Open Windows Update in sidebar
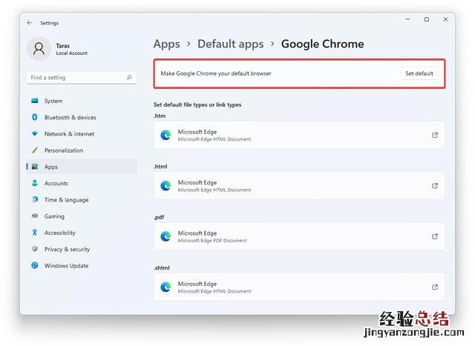 [66, 266]
